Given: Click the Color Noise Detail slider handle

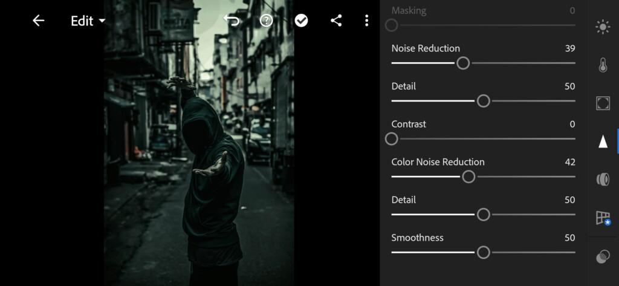Looking at the screenshot, I should 483,215.
